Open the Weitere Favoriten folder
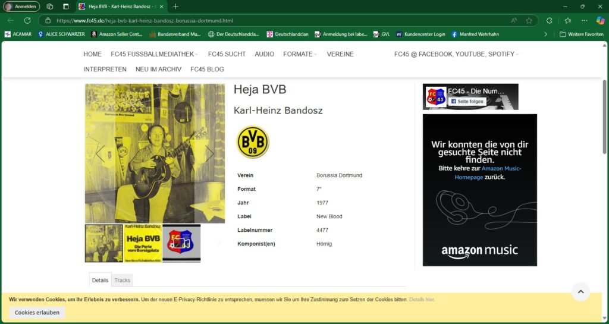Image resolution: width=609 pixels, height=324 pixels. point(582,34)
